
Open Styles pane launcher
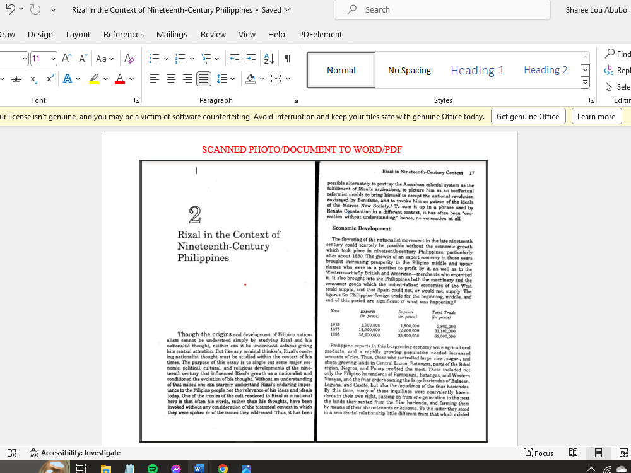pos(592,100)
